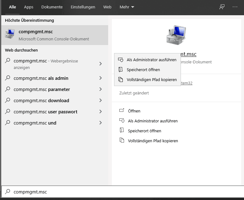Expand 'compmgmt.msc und' chevron

click(x=100, y=123)
